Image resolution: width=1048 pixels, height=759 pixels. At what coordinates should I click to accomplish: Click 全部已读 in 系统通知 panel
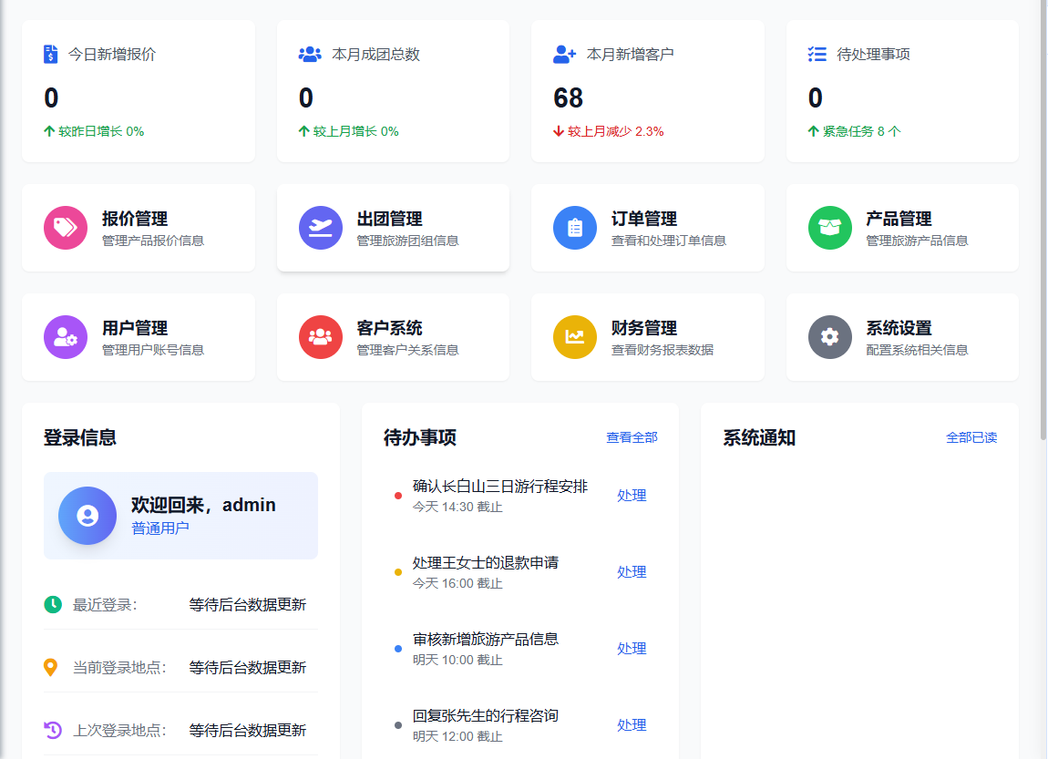click(972, 437)
